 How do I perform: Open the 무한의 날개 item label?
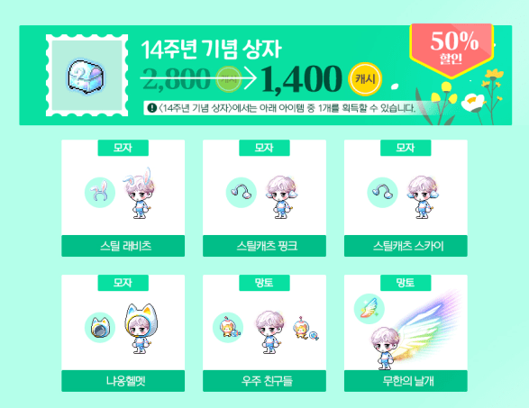point(406,381)
